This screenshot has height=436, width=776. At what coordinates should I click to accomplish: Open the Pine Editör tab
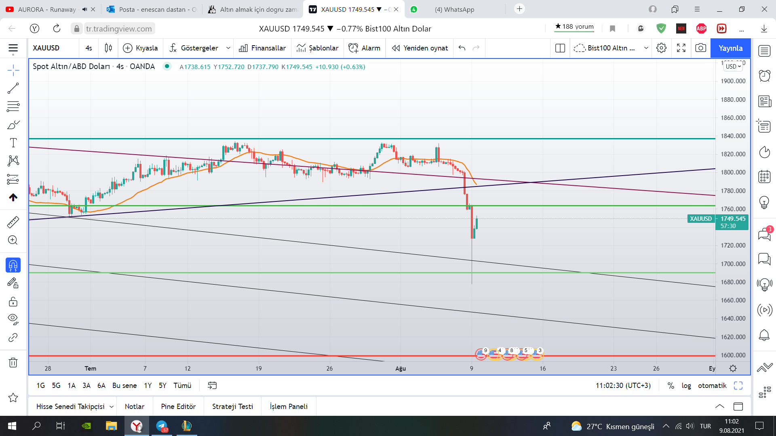pyautogui.click(x=178, y=407)
